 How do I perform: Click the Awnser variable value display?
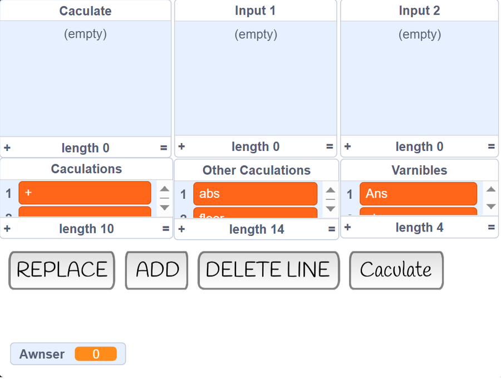click(96, 354)
